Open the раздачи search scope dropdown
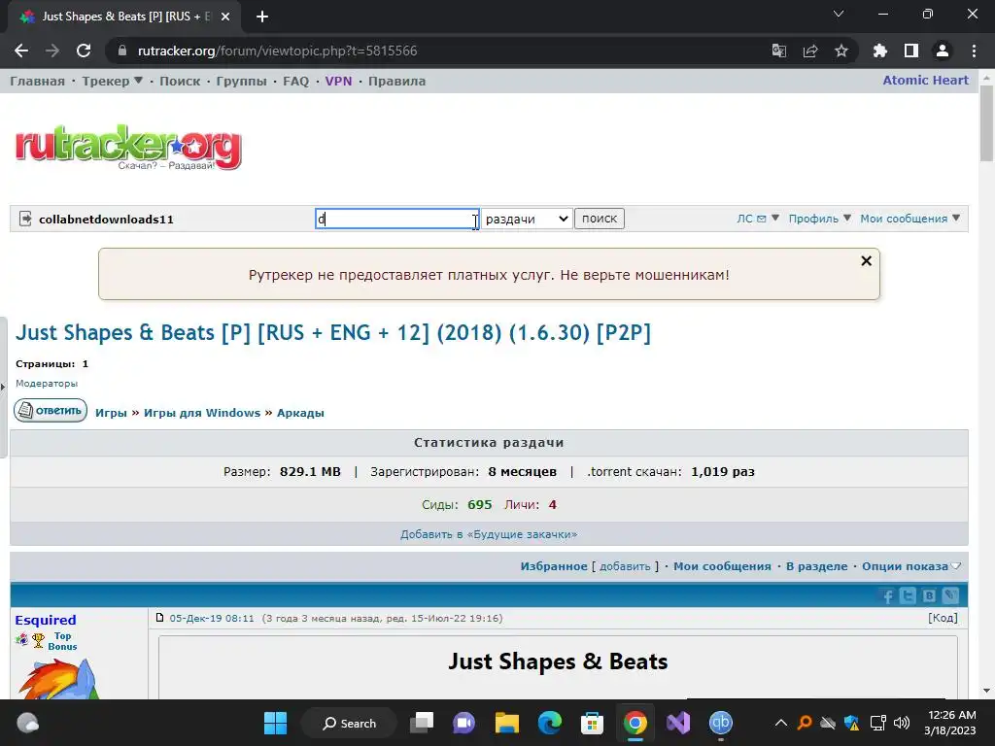This screenshot has width=995, height=746. [527, 219]
